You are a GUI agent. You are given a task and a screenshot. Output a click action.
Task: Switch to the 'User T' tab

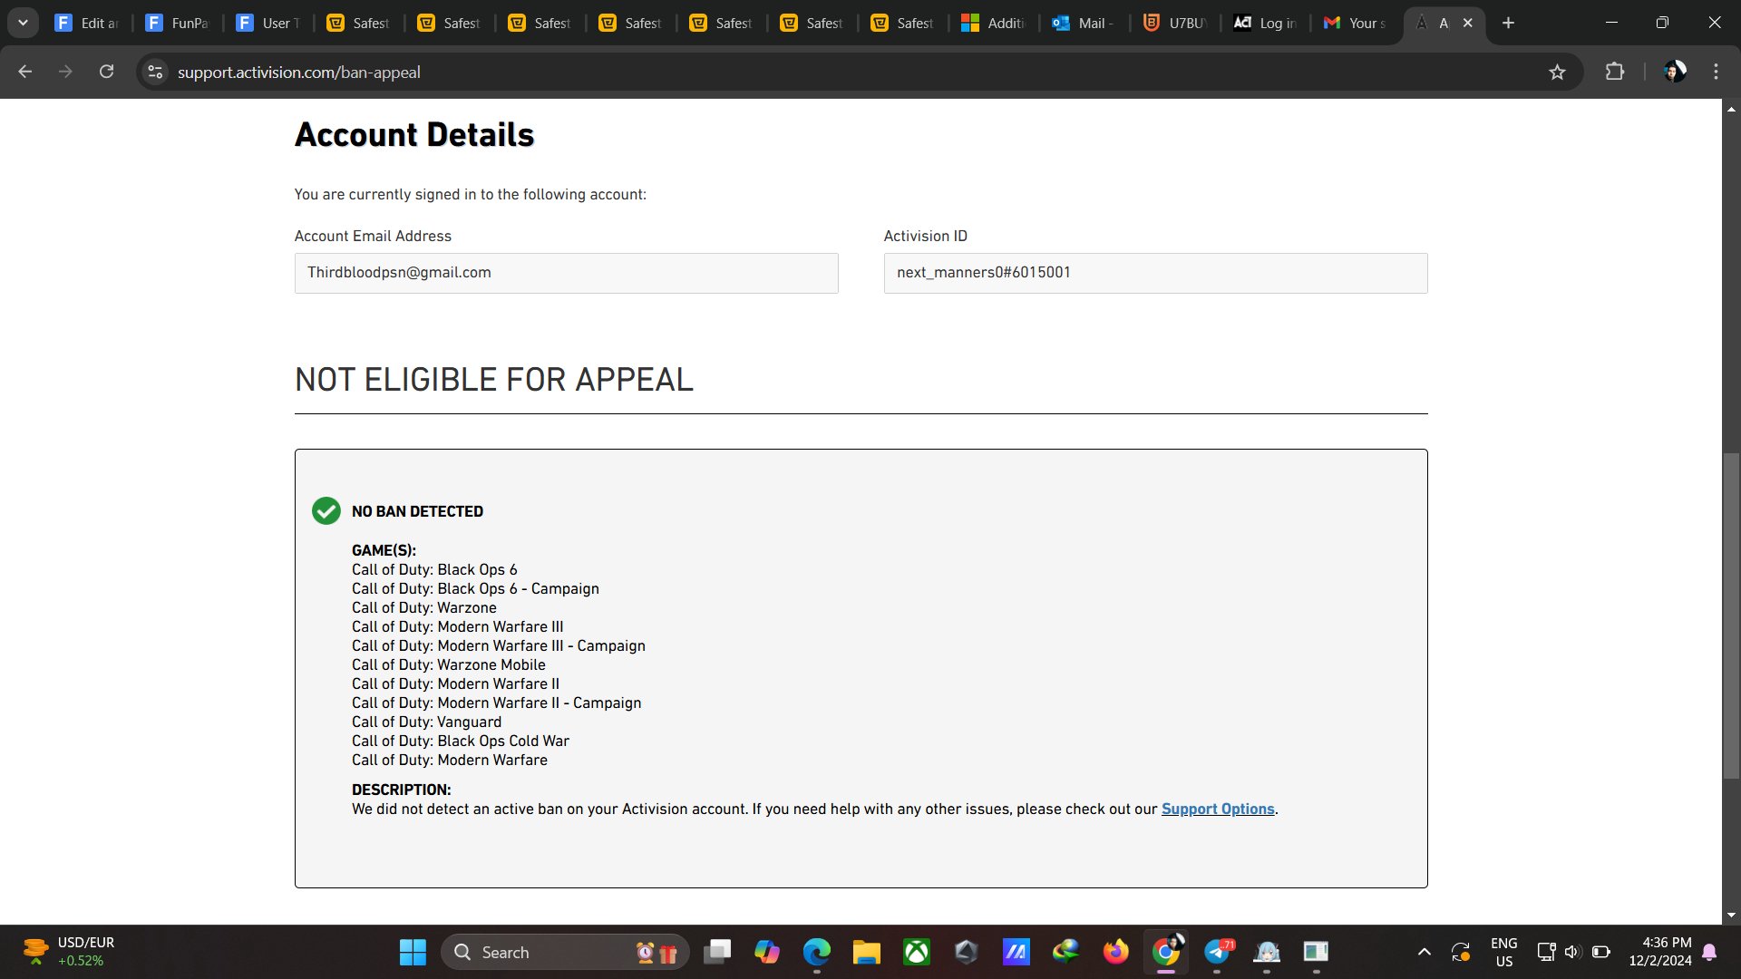[x=268, y=23]
